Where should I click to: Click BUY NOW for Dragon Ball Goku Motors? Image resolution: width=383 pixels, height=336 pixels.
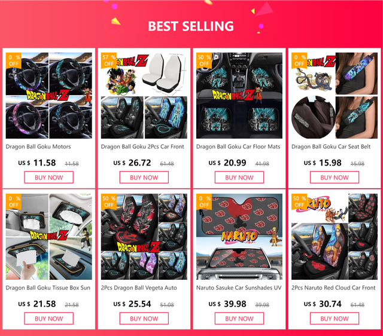tap(49, 178)
